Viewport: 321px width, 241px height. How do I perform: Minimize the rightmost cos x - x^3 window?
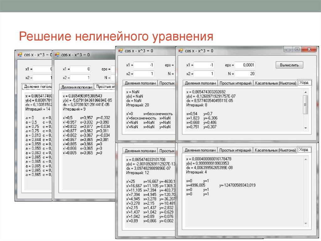click(x=288, y=49)
